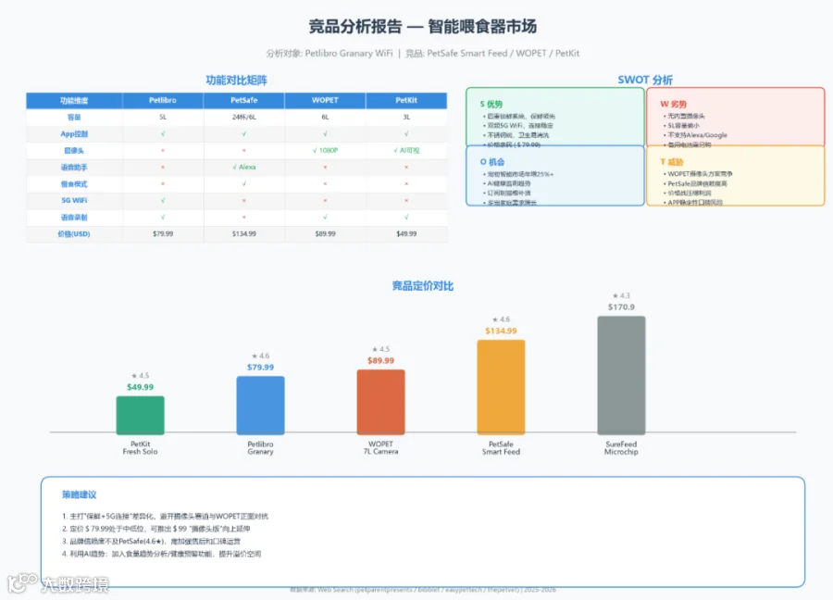Click the PetKit camera cell starting with √ AI
Screen dimensions: 833x600
pyautogui.click(x=406, y=150)
